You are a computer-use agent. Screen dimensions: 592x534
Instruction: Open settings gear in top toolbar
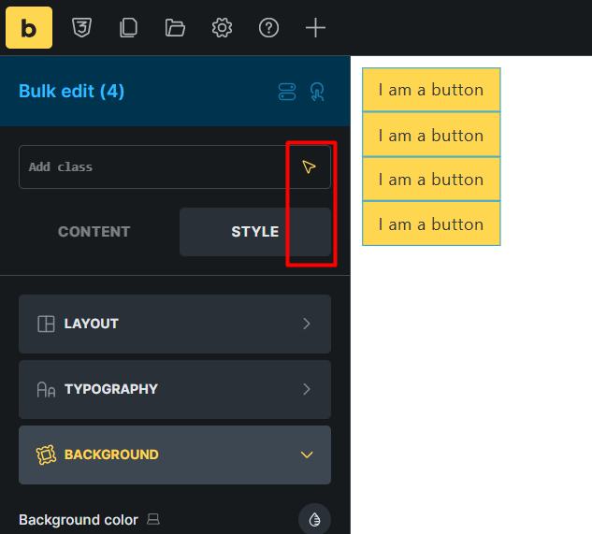(222, 27)
